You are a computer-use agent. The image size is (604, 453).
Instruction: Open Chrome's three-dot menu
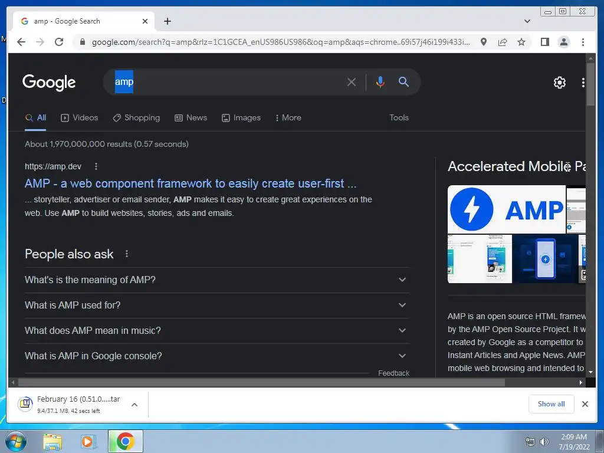click(583, 42)
